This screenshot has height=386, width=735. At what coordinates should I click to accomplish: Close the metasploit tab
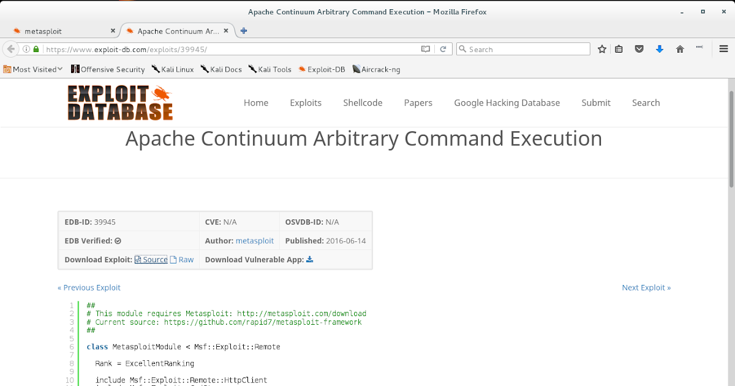click(x=113, y=31)
